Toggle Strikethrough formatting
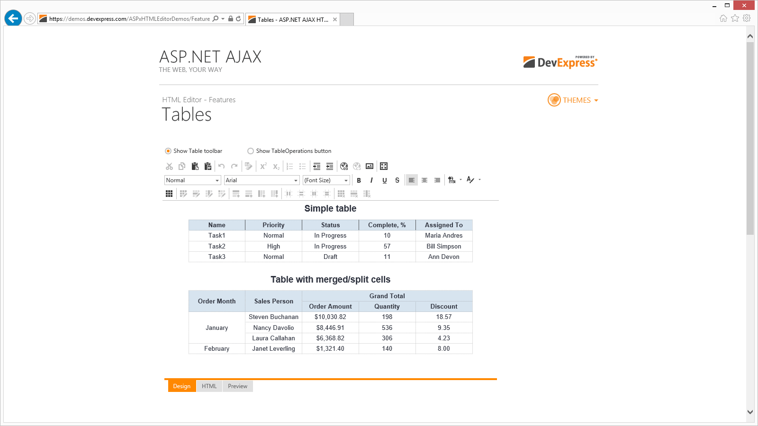This screenshot has width=758, height=426. pyautogui.click(x=397, y=180)
